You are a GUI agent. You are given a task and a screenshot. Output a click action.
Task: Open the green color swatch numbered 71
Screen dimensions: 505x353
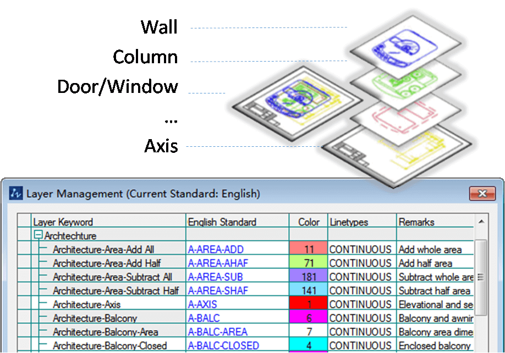tap(309, 263)
